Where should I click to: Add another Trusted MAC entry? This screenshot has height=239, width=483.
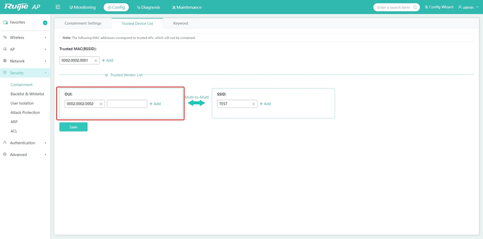(x=107, y=60)
